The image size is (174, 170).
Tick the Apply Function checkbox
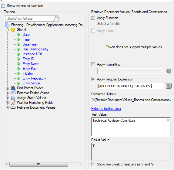tap(93, 18)
